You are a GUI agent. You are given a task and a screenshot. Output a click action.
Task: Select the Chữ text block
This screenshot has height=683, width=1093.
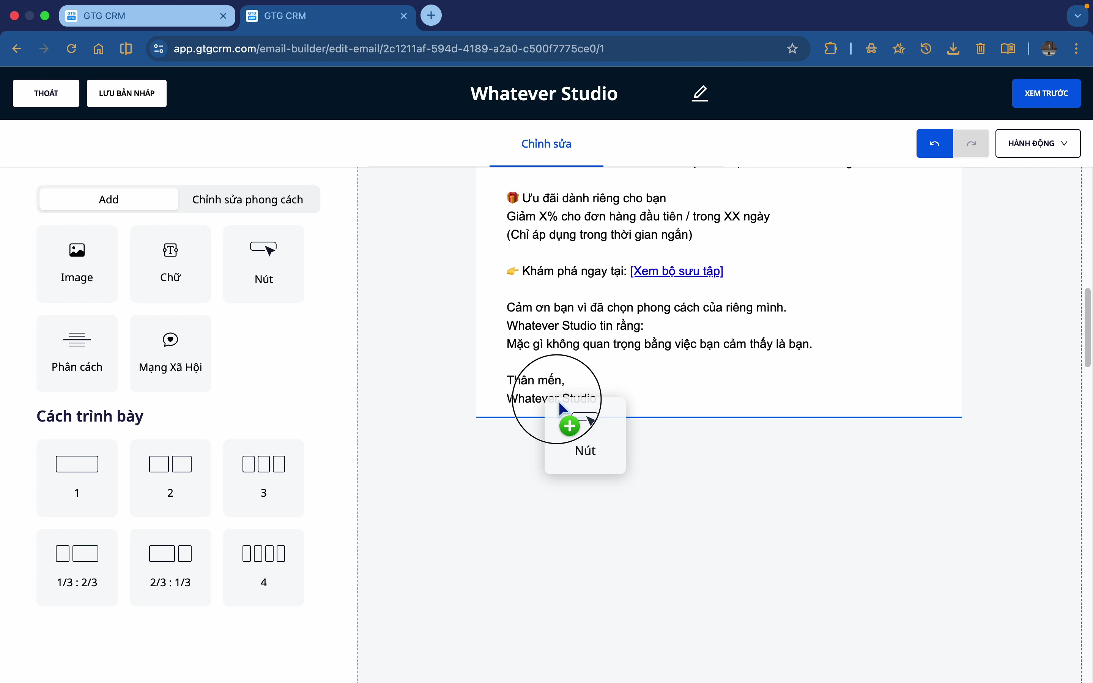[170, 264]
